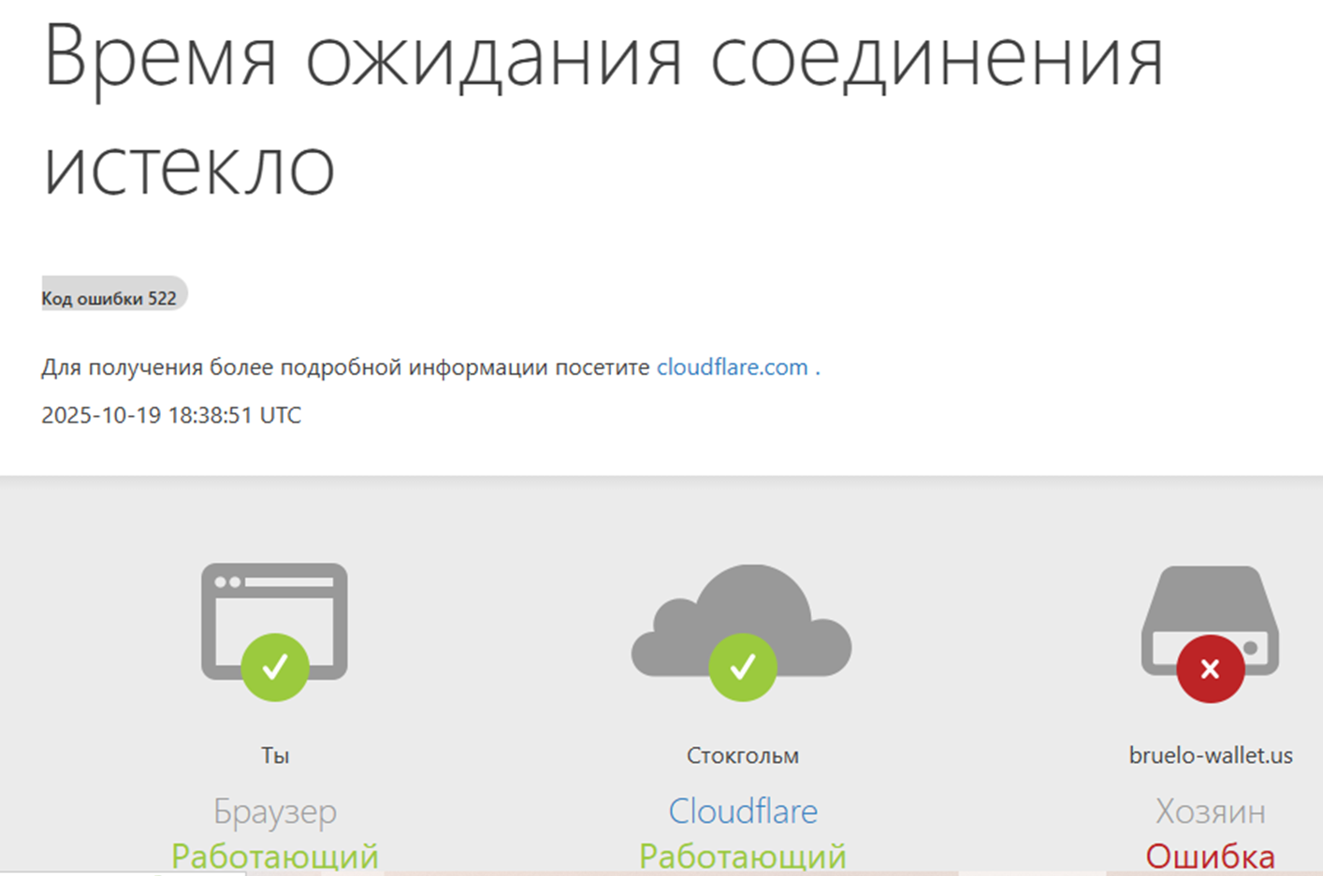Screen dimensions: 1323x876
Task: Click the green "Работающий" status under Cloudflare
Action: 743,857
